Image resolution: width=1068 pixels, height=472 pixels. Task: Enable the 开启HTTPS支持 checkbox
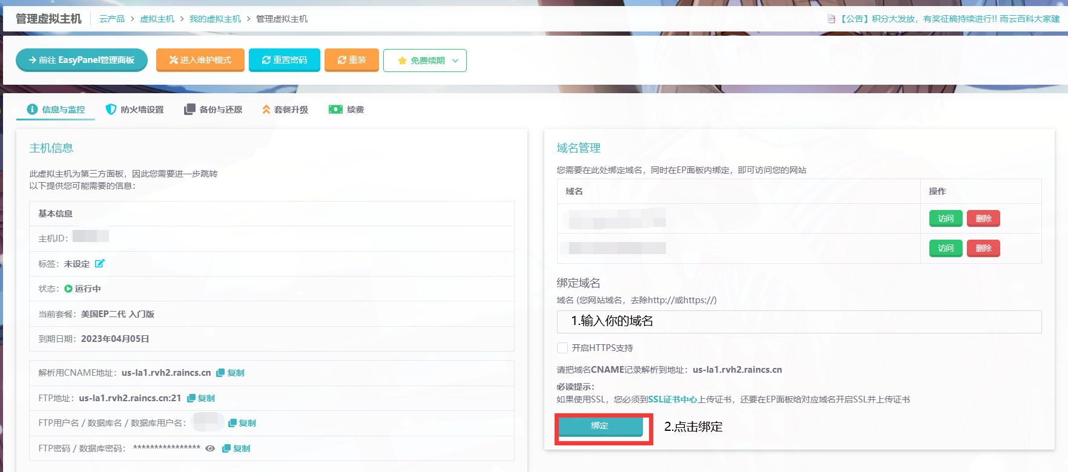coord(562,348)
